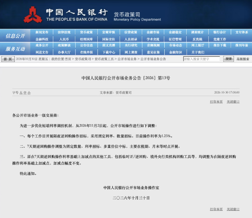252x218 pixels.
Task: Open the 网送文告 menu item
Action: coord(42,52)
